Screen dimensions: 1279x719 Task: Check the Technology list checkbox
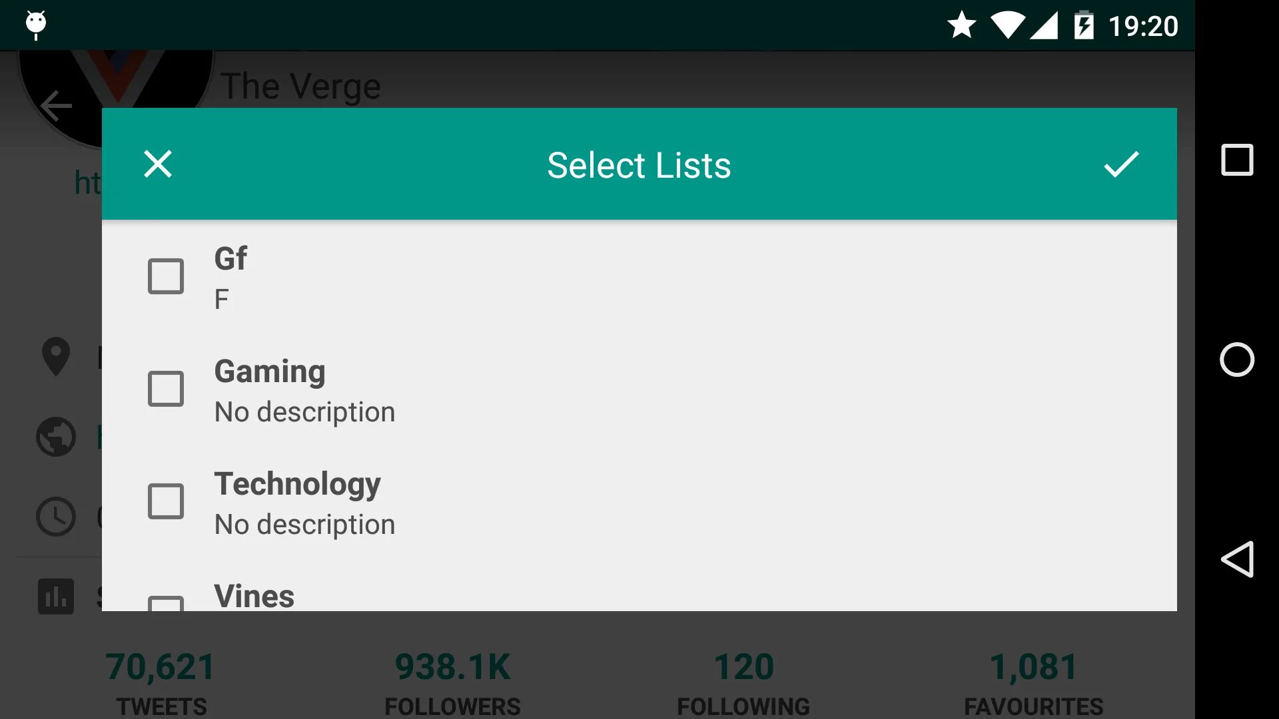pyautogui.click(x=166, y=501)
